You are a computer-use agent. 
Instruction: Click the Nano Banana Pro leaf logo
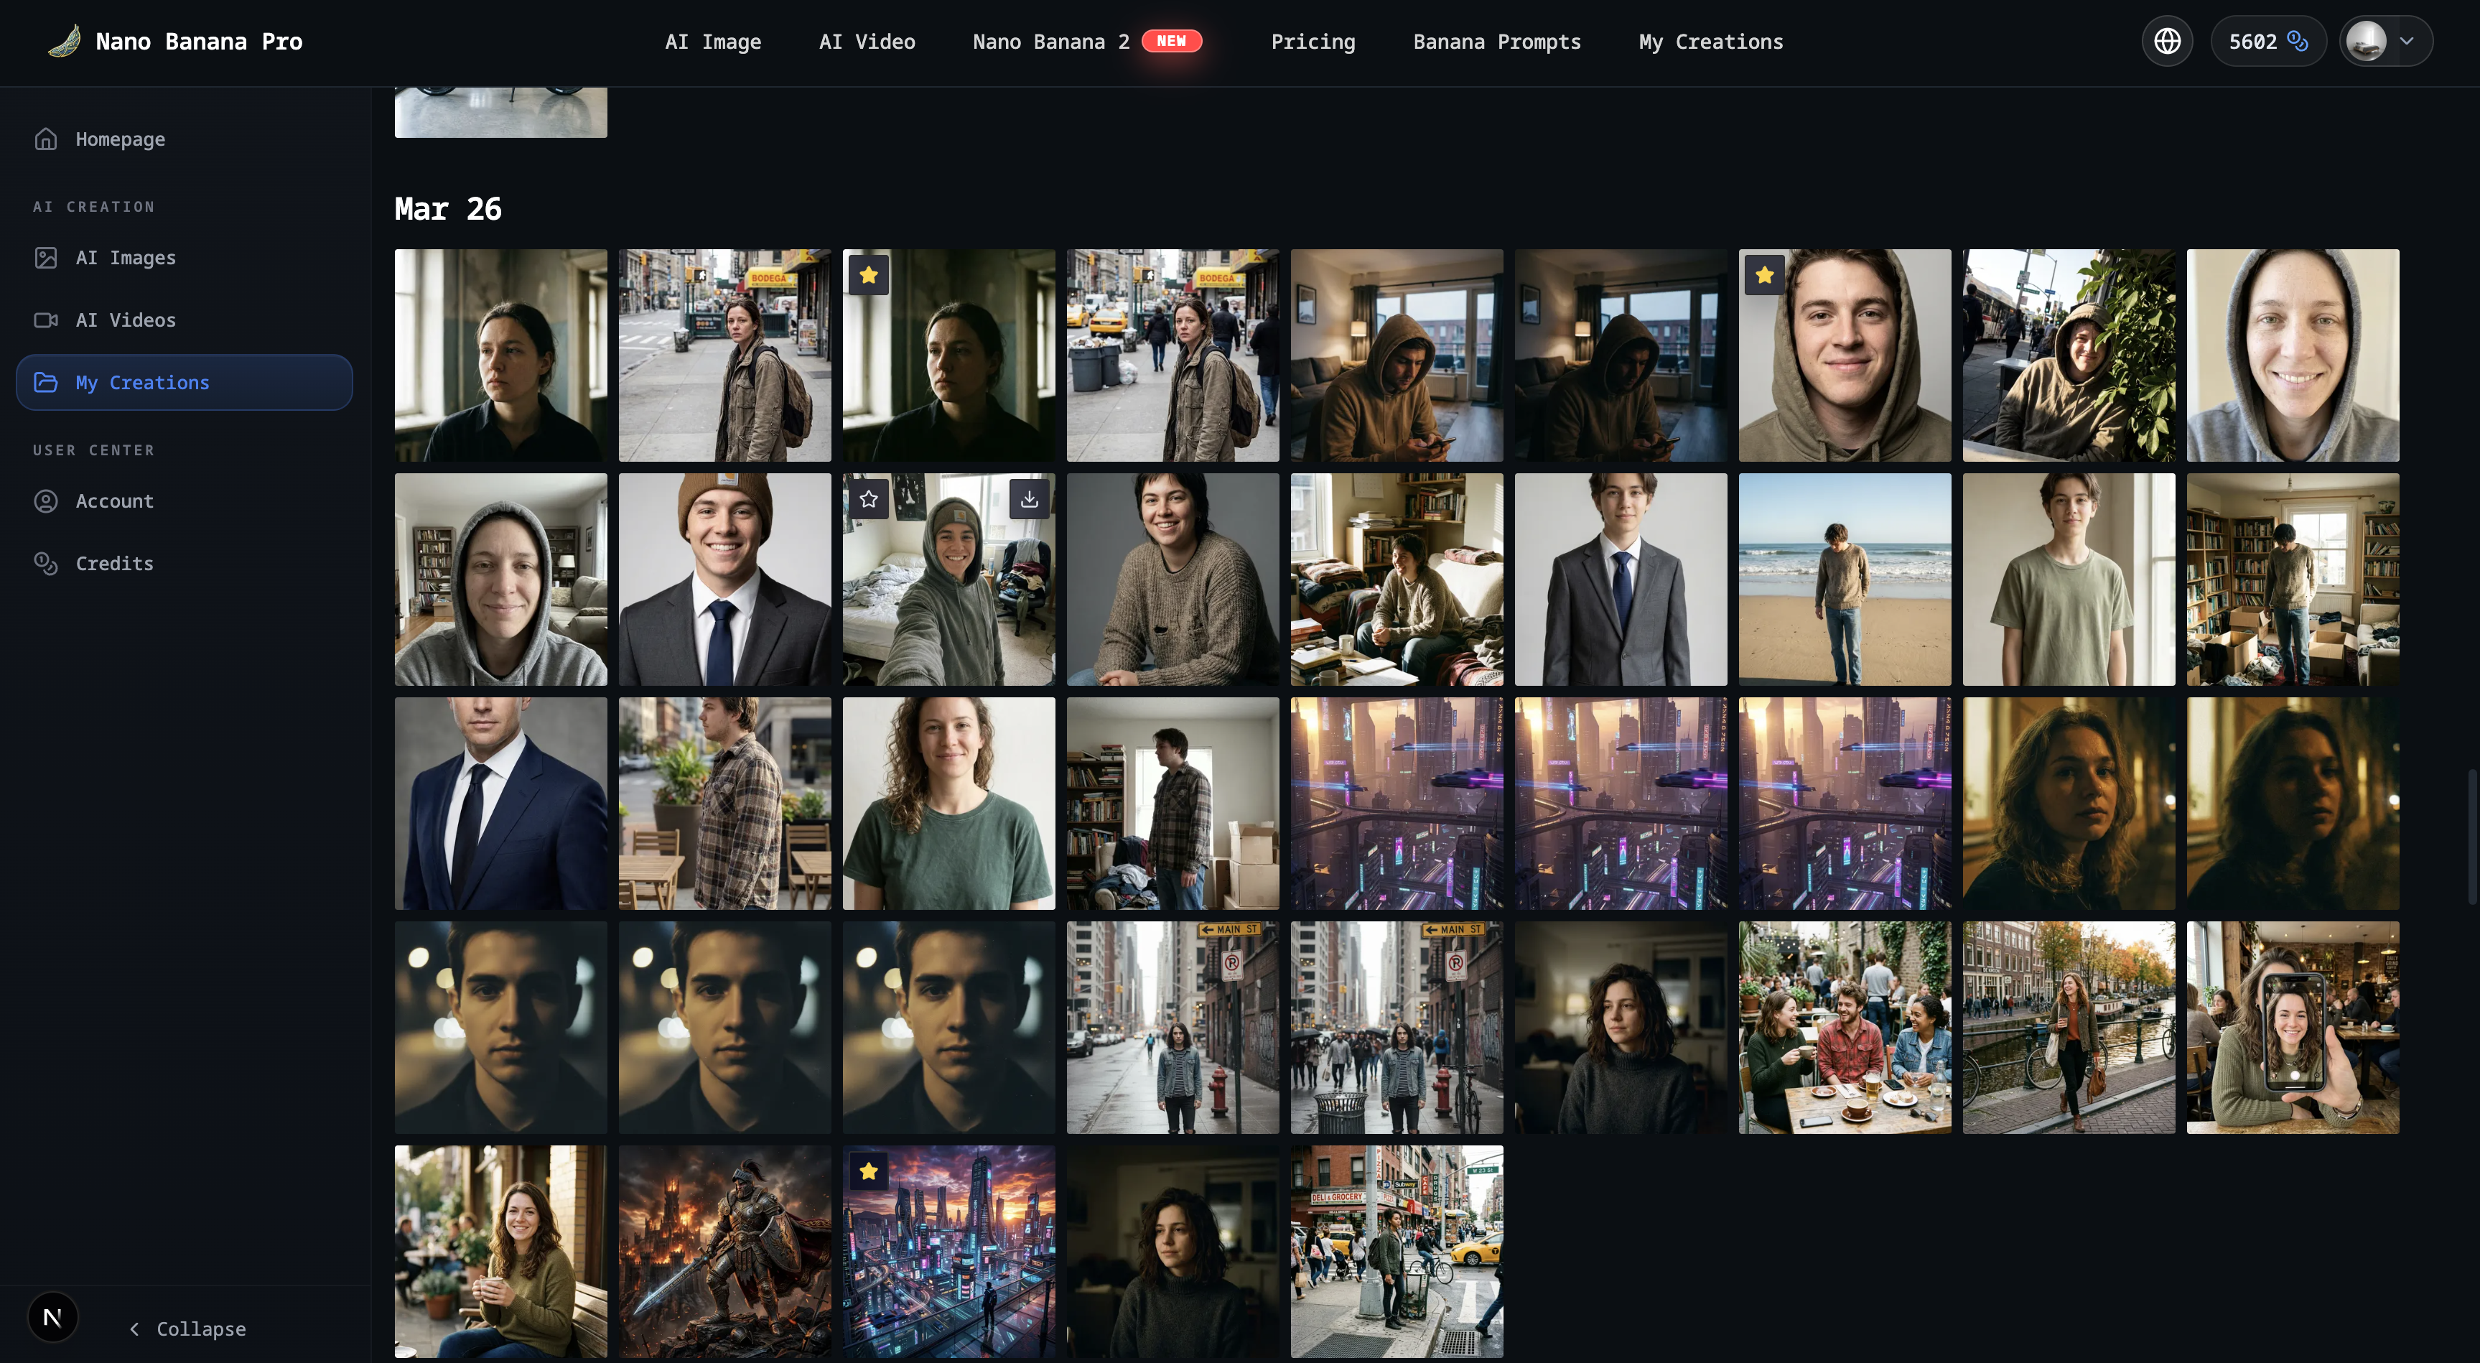pos(65,42)
